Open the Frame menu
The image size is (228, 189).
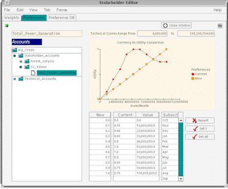click(62, 10)
